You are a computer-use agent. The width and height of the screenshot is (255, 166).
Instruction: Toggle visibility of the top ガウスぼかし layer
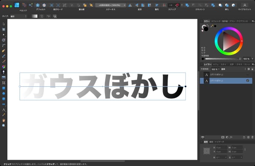[247, 75]
